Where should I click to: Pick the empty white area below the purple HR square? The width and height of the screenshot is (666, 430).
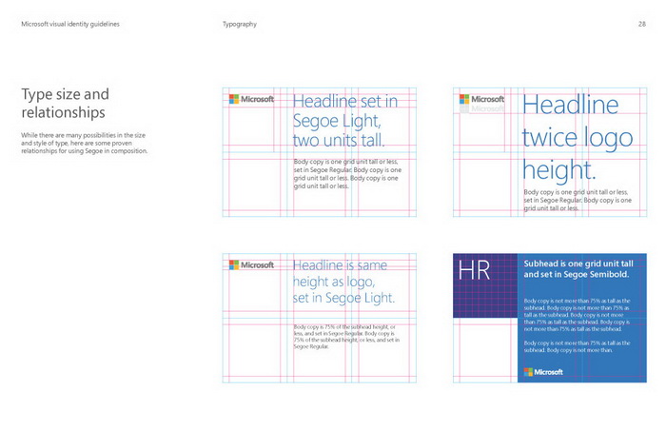point(485,350)
